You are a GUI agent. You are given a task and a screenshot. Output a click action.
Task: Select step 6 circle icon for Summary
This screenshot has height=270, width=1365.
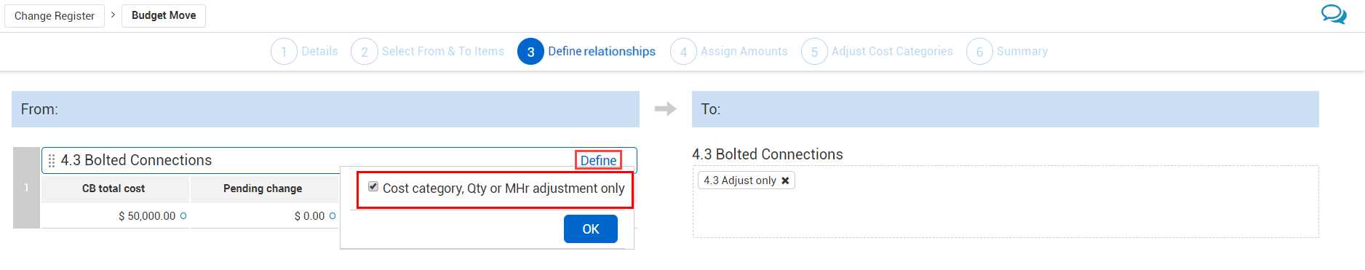tap(979, 52)
